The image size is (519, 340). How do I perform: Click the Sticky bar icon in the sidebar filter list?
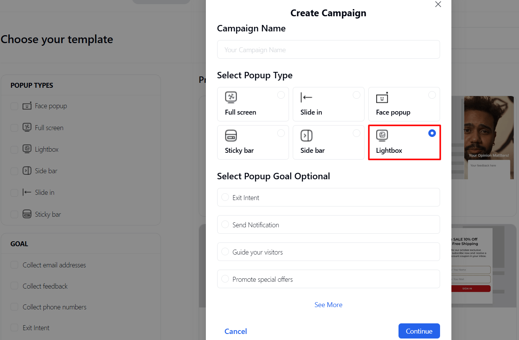[x=27, y=214]
